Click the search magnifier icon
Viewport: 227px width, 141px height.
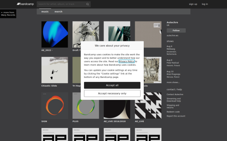pos(87,4)
